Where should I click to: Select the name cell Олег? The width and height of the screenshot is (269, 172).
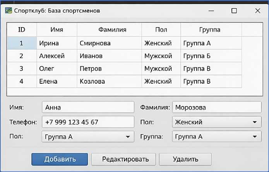[x=57, y=69]
